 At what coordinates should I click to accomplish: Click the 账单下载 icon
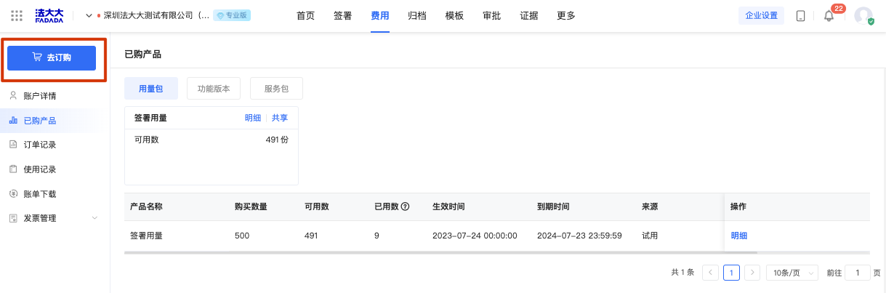13,193
